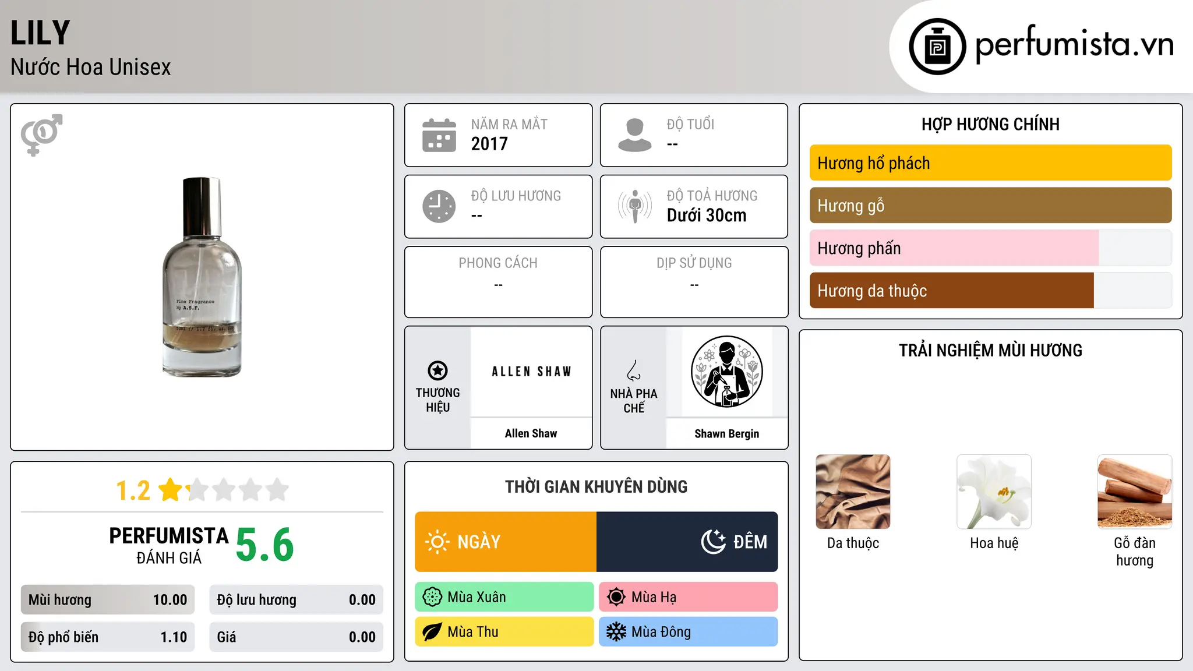Select the Hương hổ phách accord bar

coord(990,163)
